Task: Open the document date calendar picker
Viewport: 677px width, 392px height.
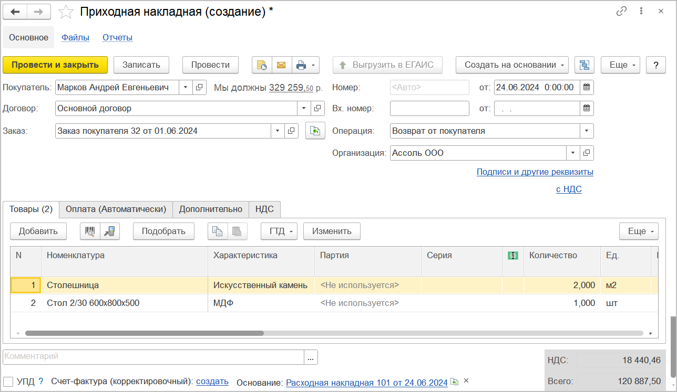Action: coord(587,88)
